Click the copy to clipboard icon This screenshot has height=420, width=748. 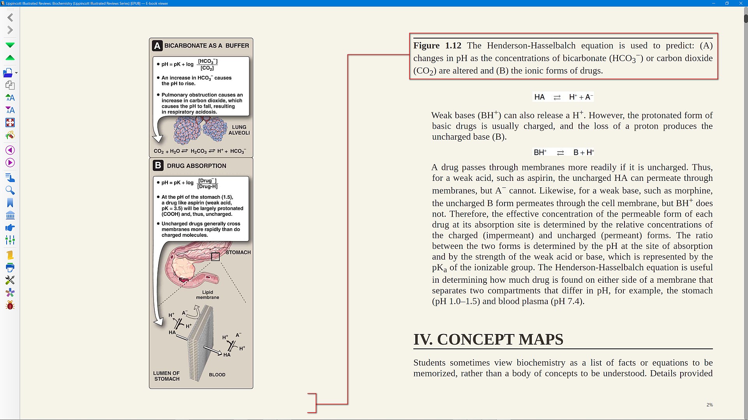point(10,85)
